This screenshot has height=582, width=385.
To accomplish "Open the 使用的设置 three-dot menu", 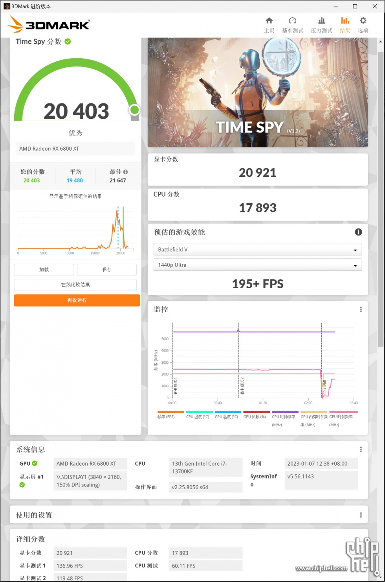I will (x=361, y=515).
